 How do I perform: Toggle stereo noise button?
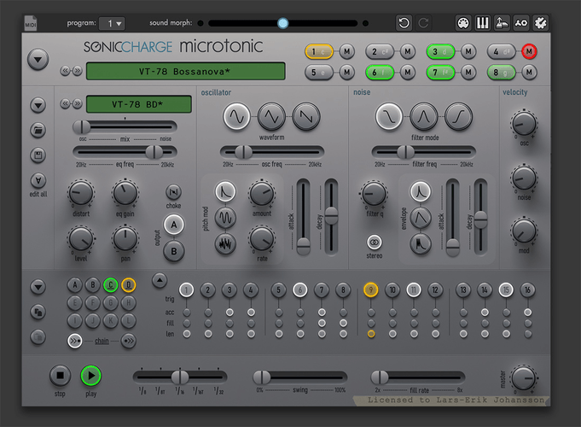pos(375,243)
